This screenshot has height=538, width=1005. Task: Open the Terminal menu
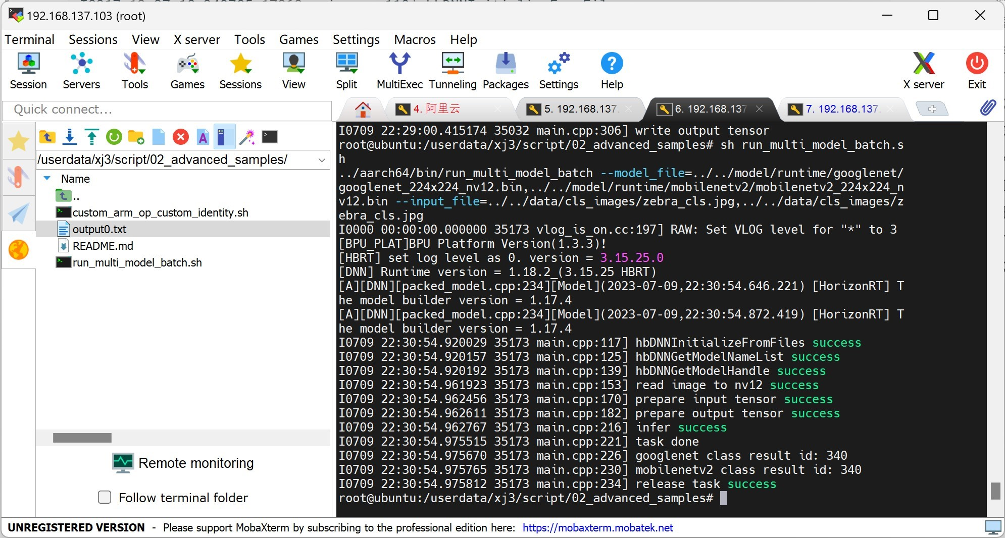pos(29,39)
